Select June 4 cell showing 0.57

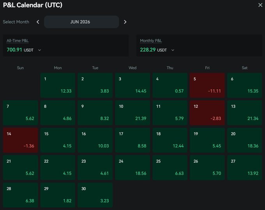(x=170, y=85)
